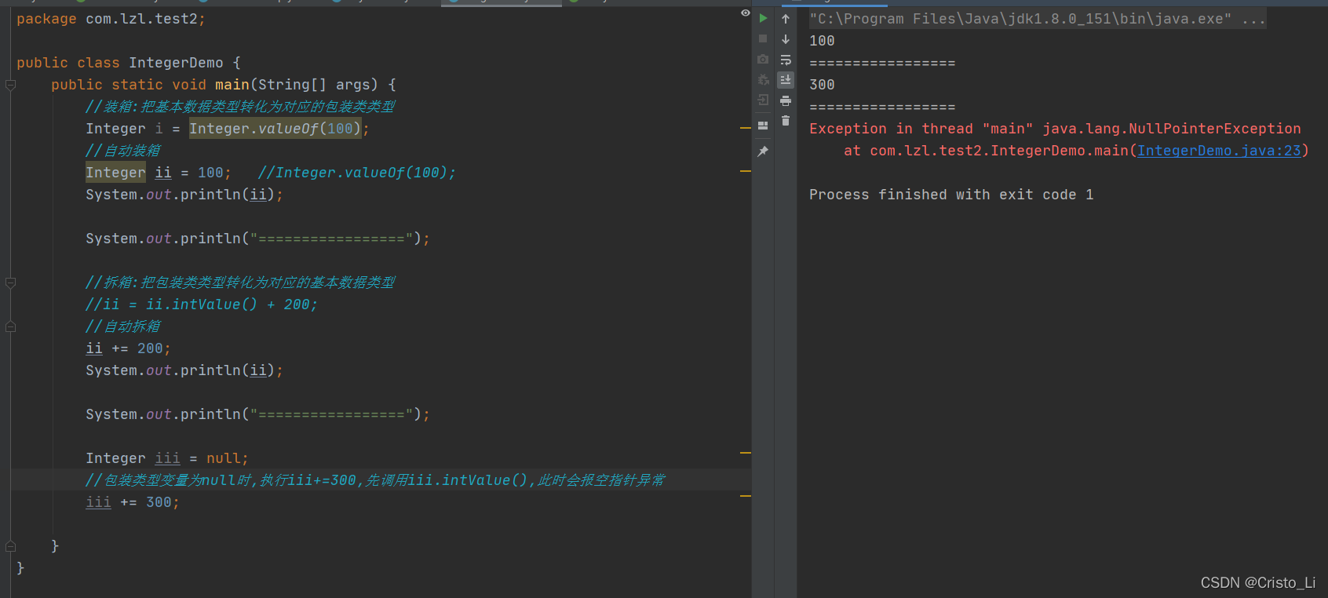1328x598 pixels.
Task: Click the java.exe command line in console
Action: tap(1038, 19)
